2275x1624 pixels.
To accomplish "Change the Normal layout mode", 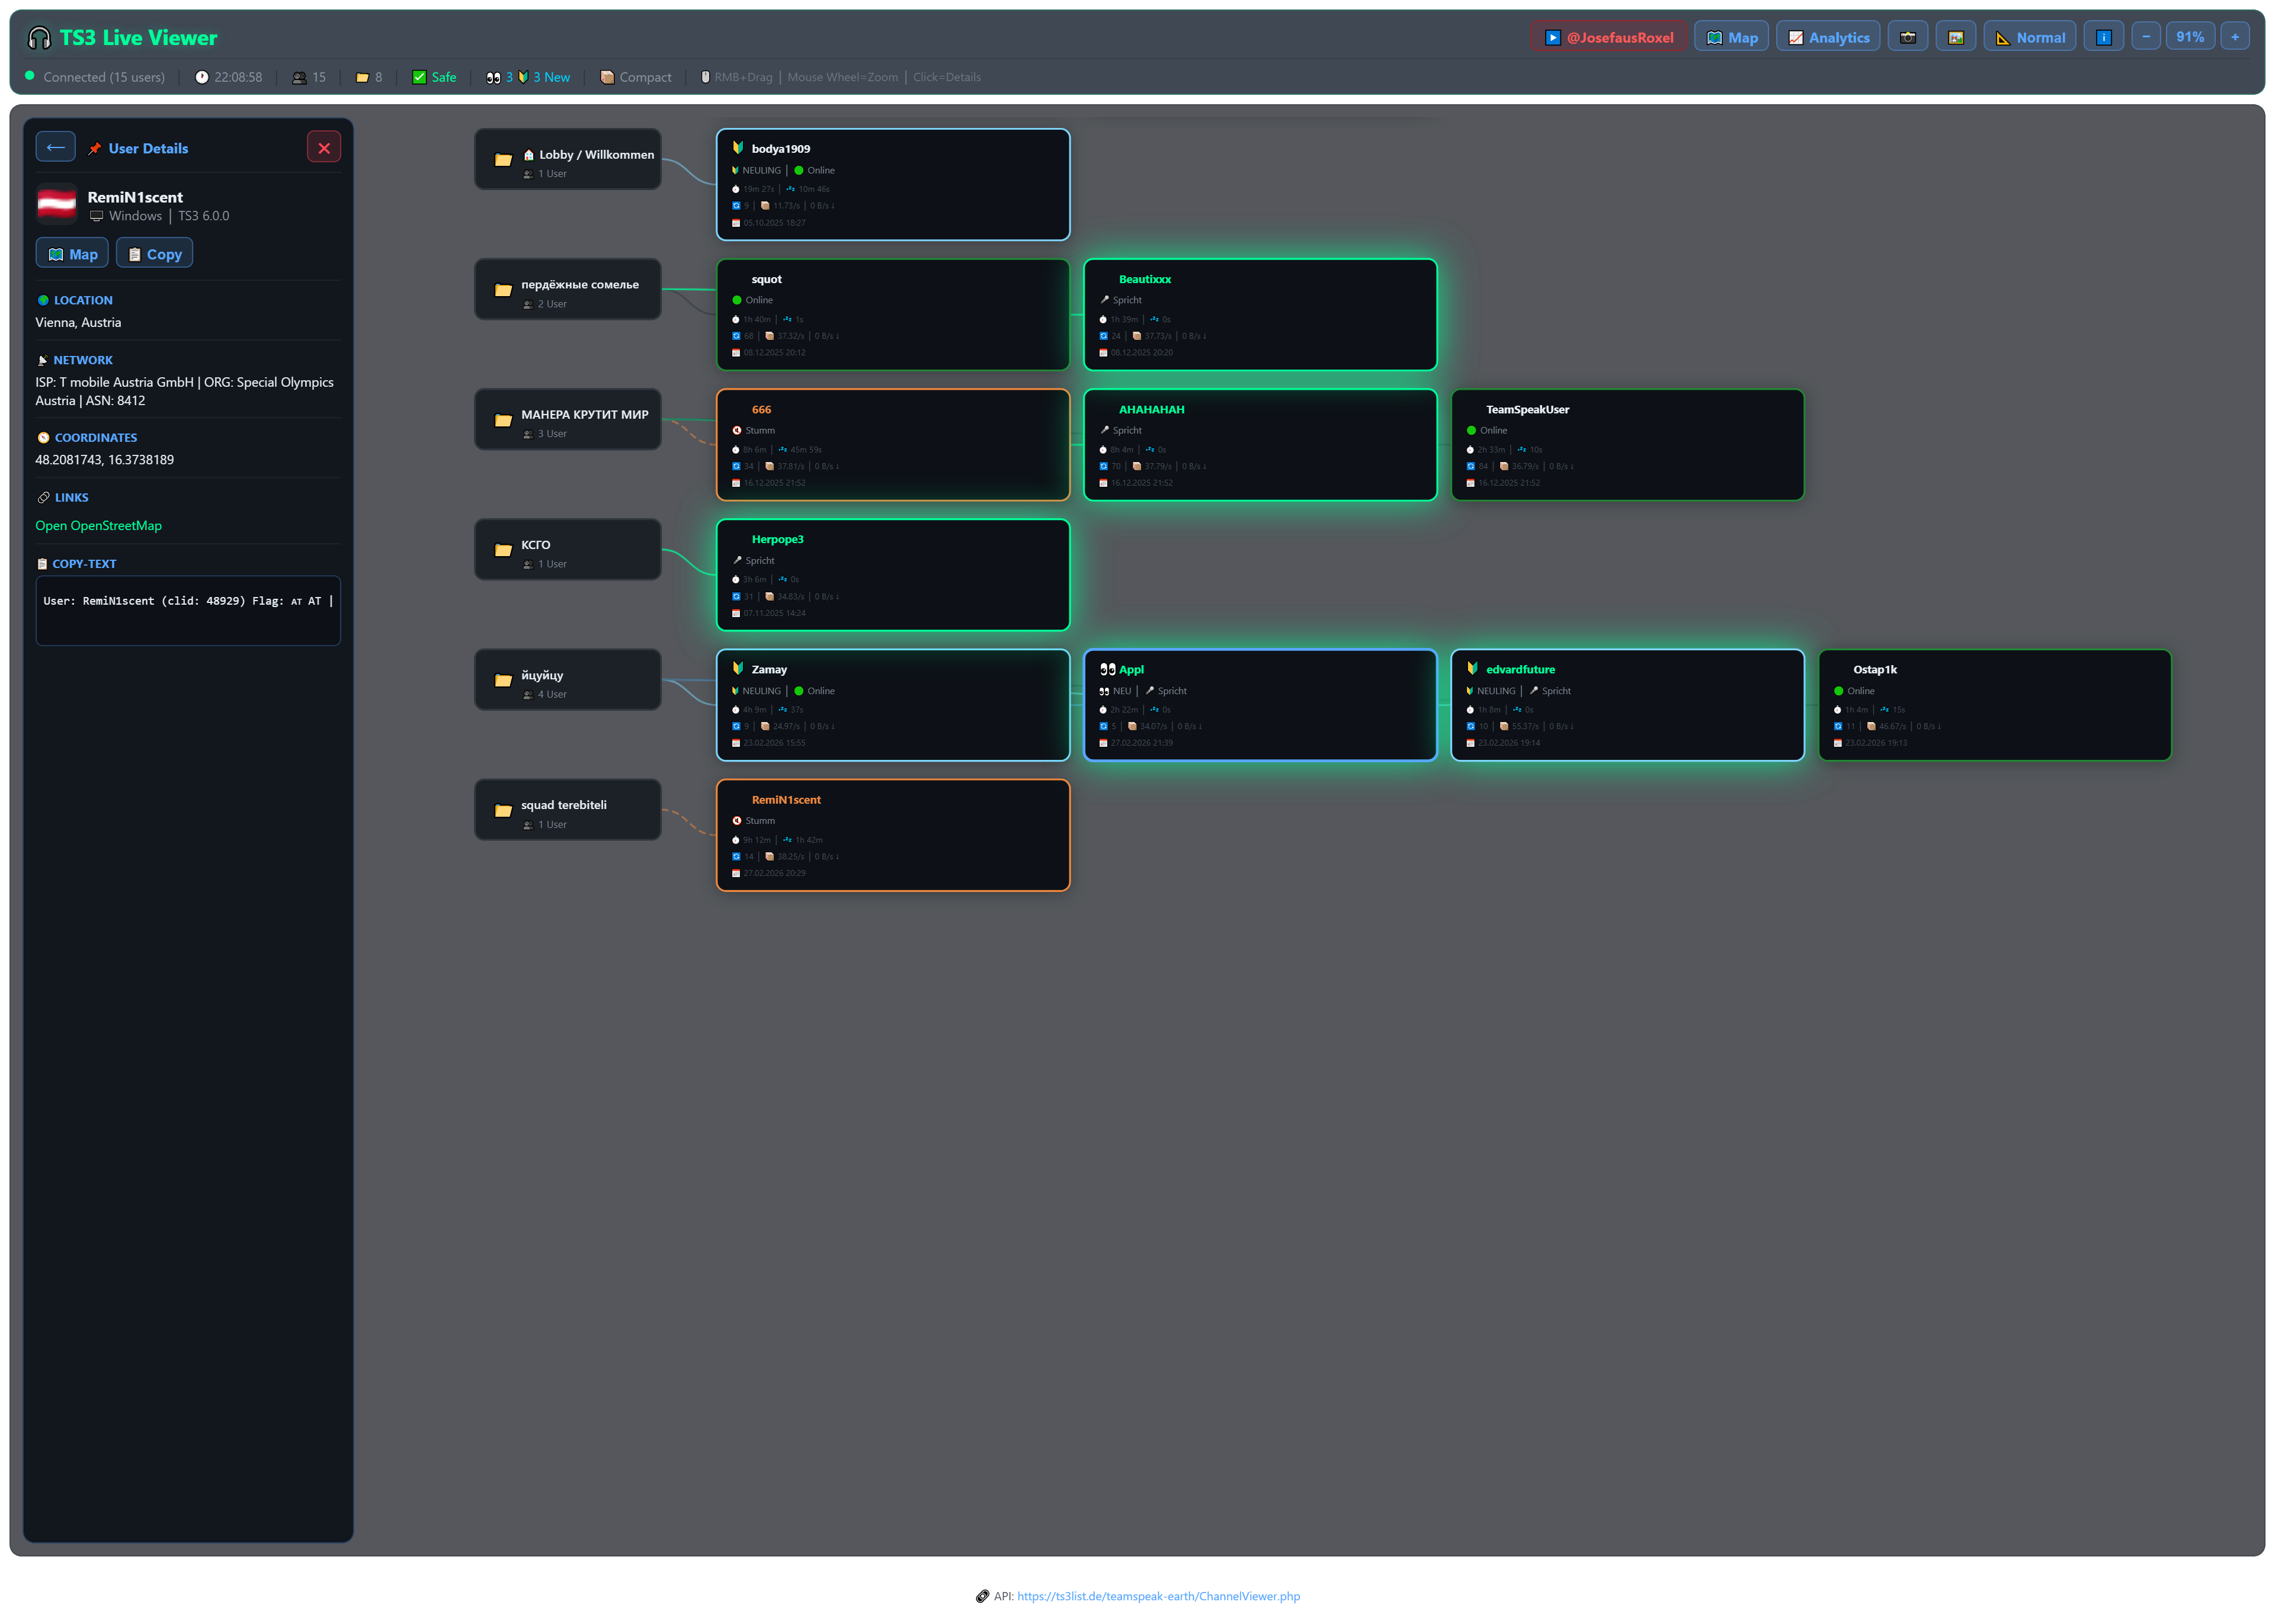I will click(x=2029, y=37).
